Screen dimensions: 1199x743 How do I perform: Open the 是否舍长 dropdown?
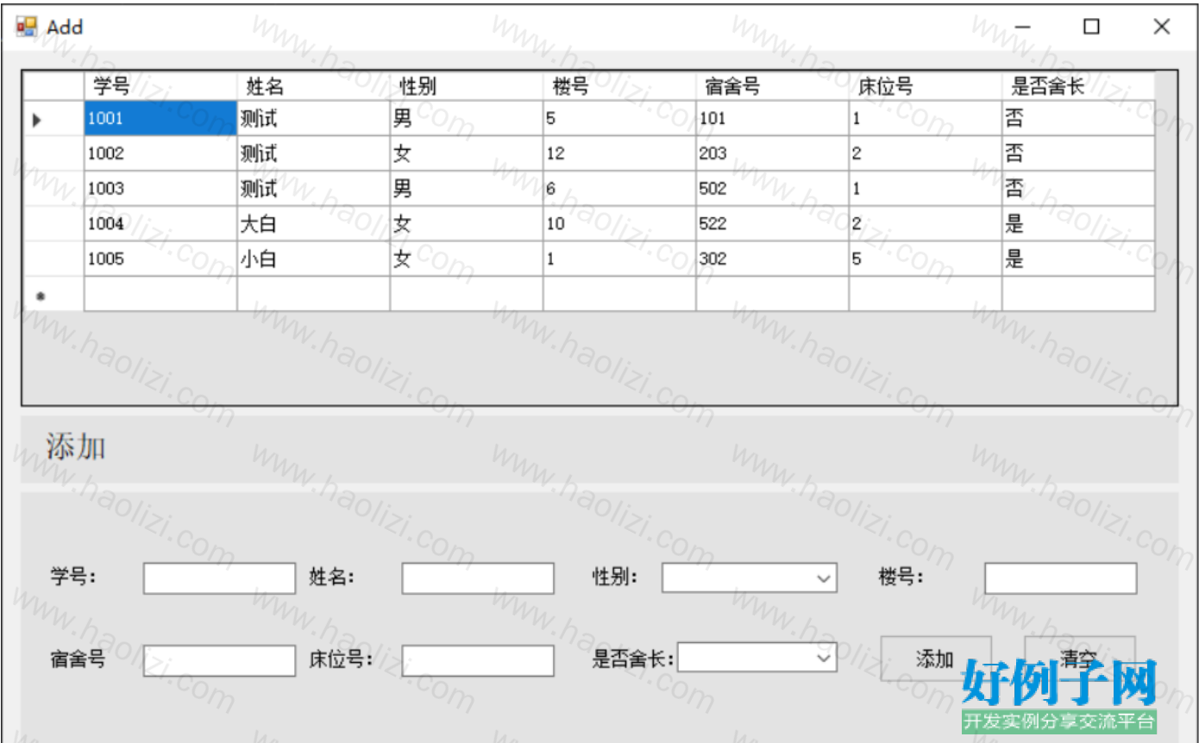[x=757, y=657]
